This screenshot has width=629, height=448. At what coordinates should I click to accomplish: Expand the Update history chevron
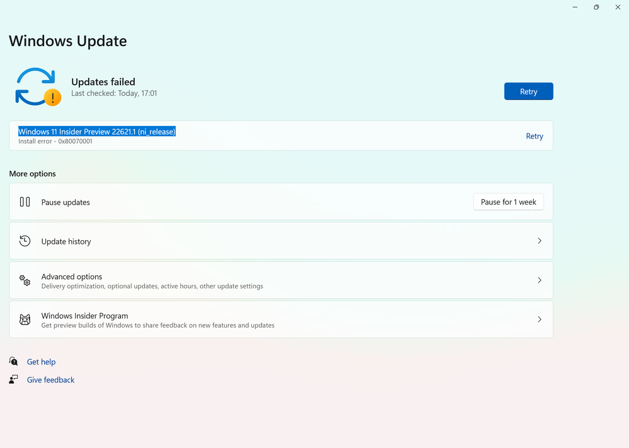pos(539,241)
